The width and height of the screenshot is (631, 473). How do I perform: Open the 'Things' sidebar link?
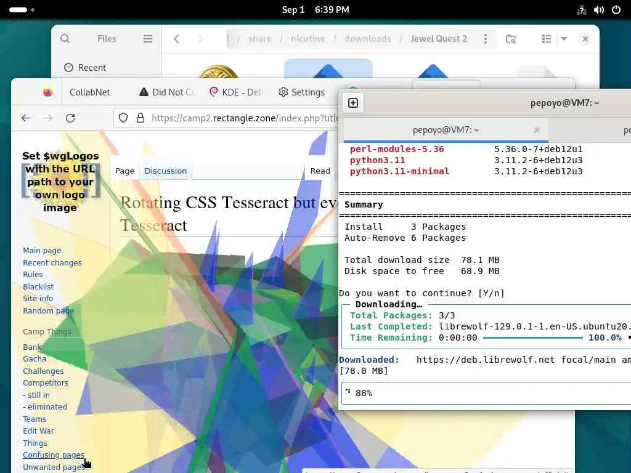[35, 443]
